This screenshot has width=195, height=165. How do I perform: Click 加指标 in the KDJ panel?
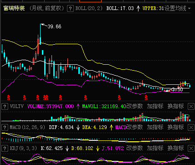click(155, 148)
